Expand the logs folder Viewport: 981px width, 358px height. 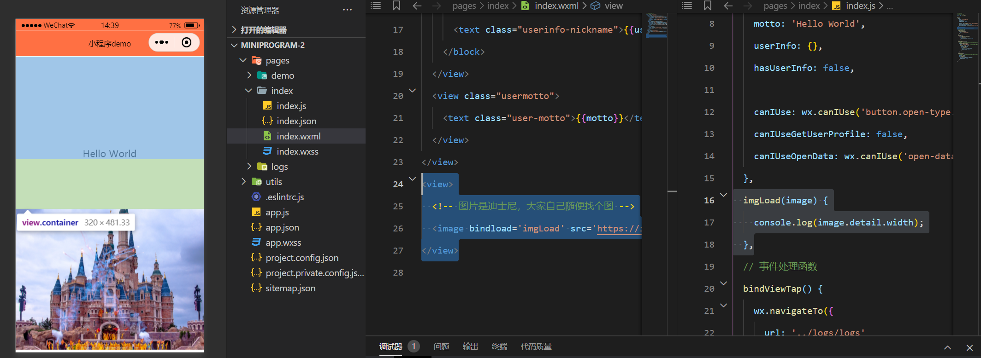pos(249,166)
